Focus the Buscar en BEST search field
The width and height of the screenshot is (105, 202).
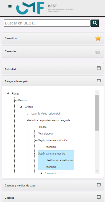[47, 23]
